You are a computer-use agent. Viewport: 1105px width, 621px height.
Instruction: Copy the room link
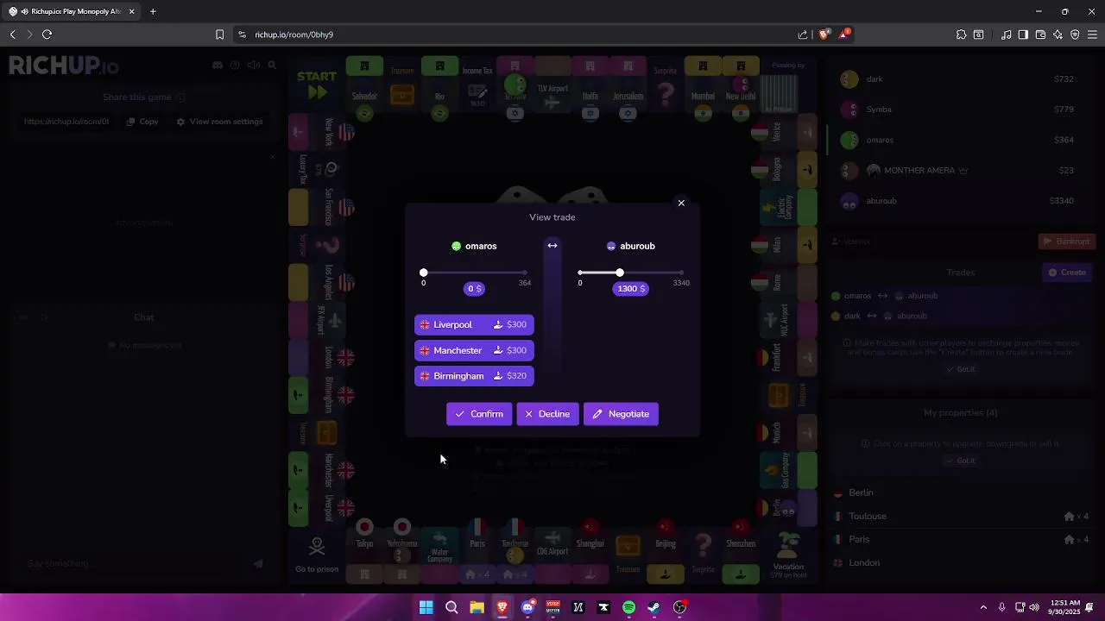(142, 122)
